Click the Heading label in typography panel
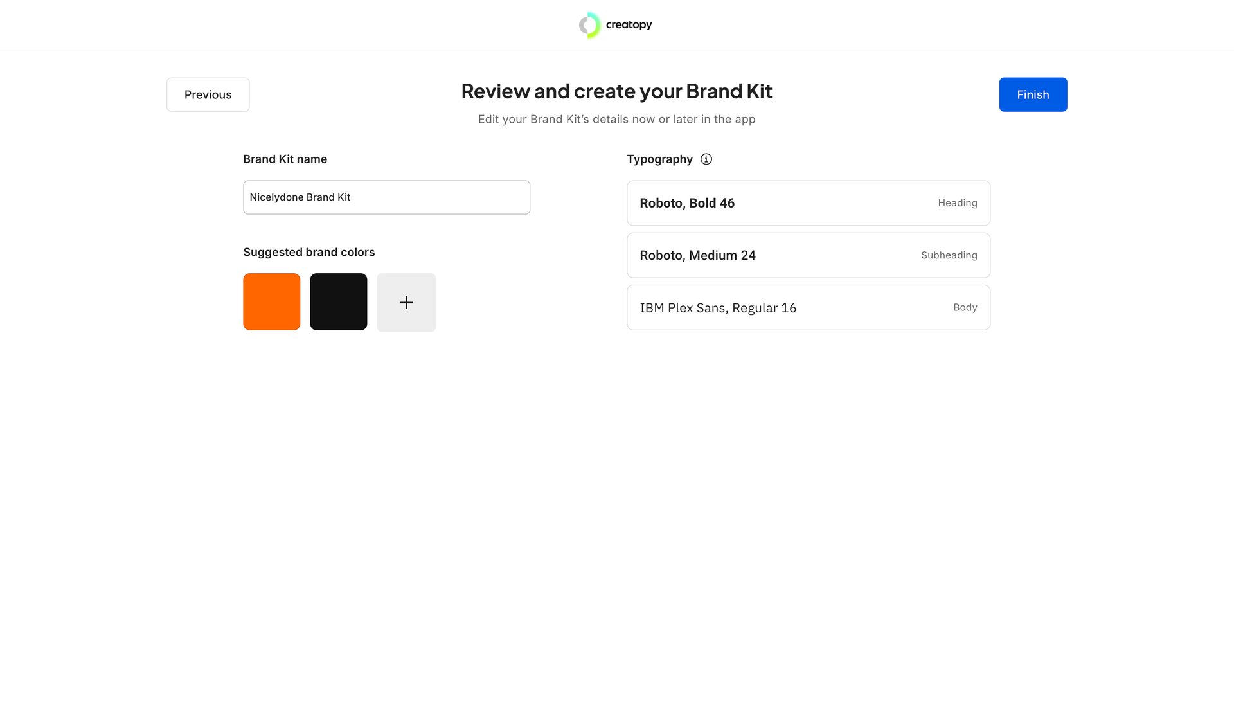This screenshot has width=1234, height=725. coord(957,202)
